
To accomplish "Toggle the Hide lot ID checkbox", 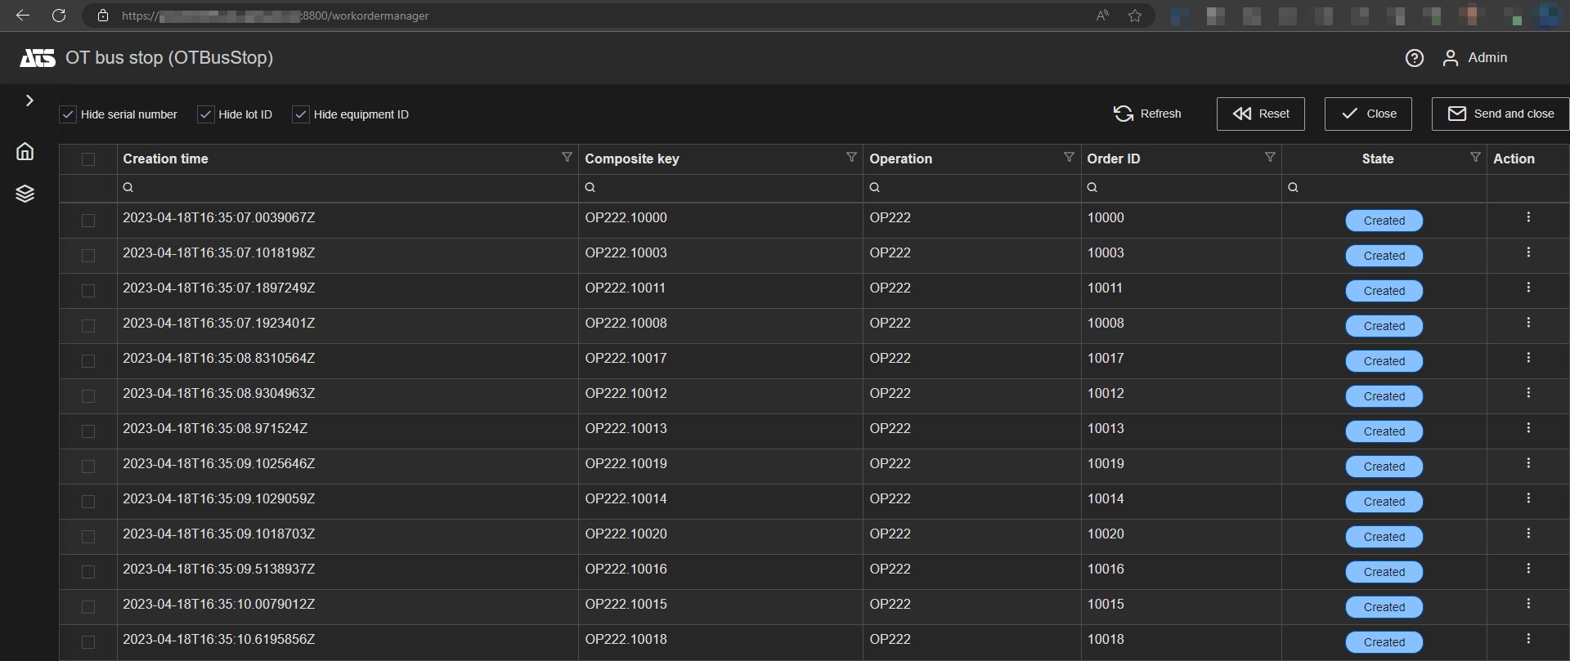I will pyautogui.click(x=206, y=114).
